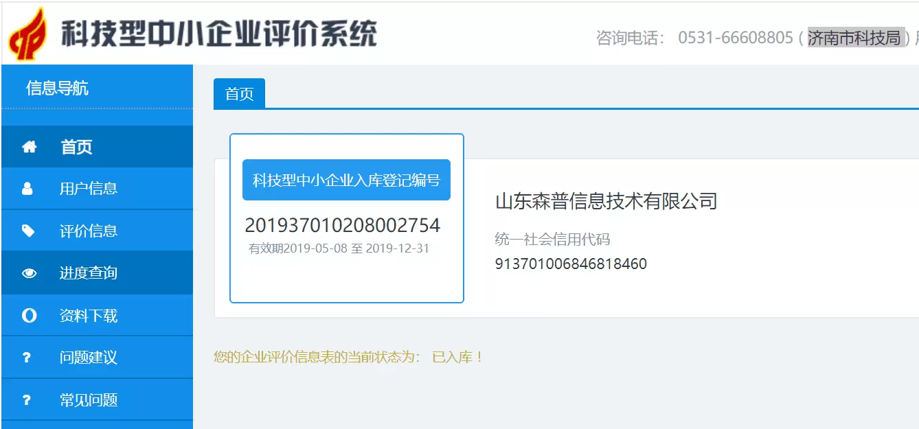
Task: Click the tag icon beside 评价信息
Action: 28,231
